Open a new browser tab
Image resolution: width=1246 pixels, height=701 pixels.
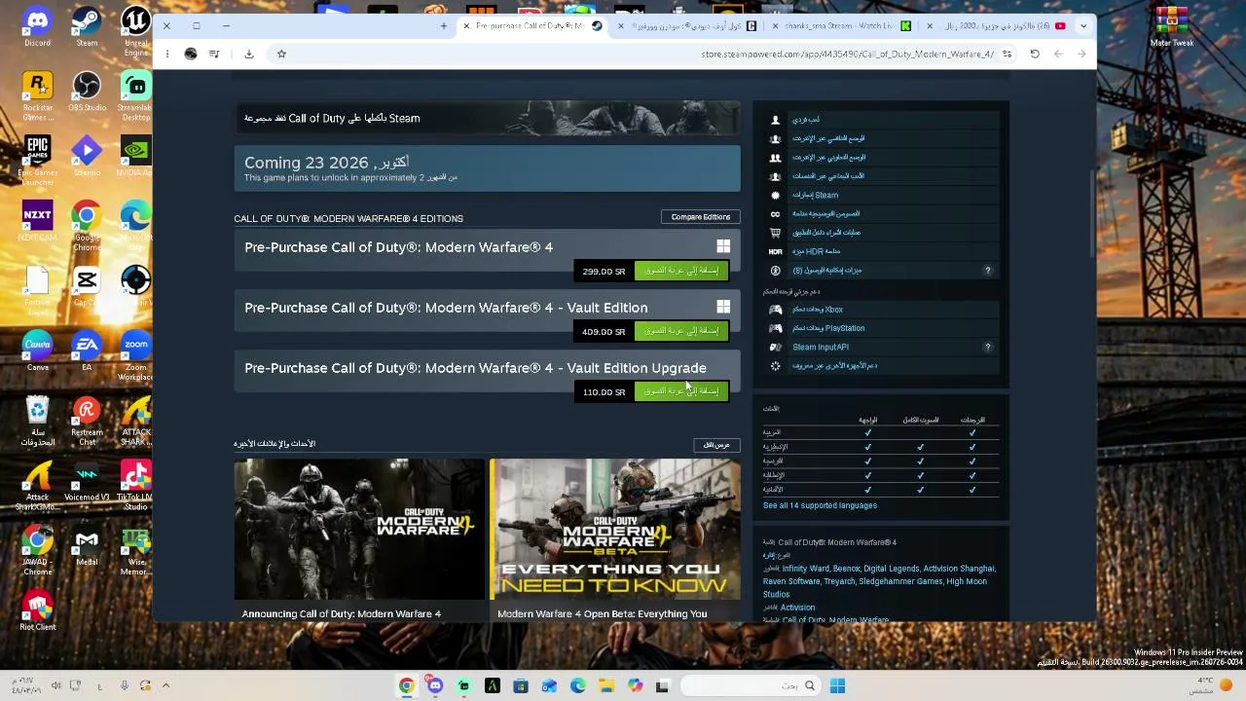(x=444, y=26)
